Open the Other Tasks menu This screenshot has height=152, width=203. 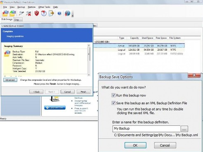(x=44, y=7)
